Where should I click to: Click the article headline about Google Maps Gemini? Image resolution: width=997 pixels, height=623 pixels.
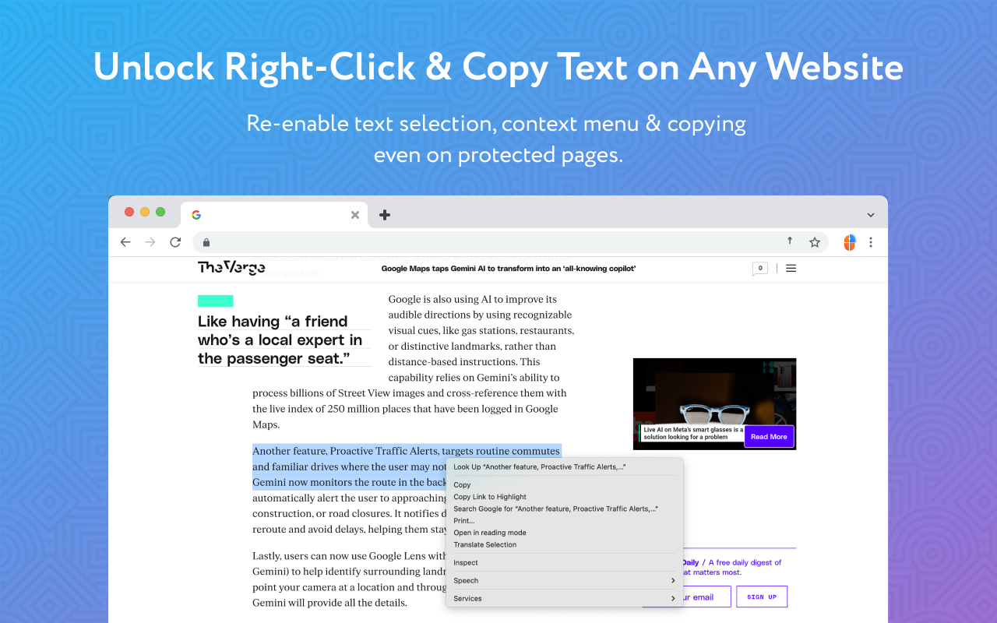pos(509,269)
